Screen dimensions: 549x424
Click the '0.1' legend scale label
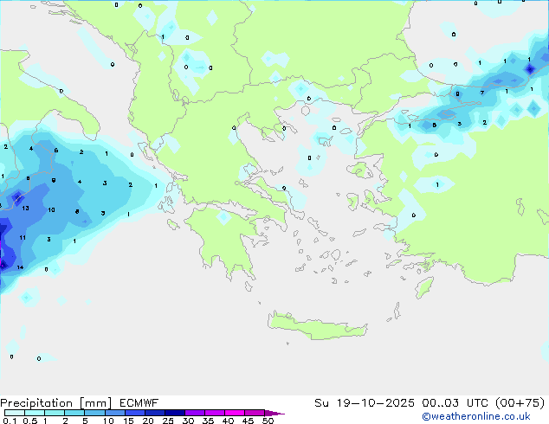click(10, 421)
